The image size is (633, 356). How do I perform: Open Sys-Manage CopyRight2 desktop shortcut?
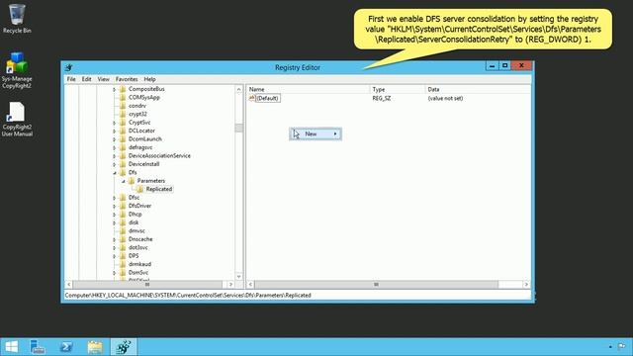coord(17,70)
